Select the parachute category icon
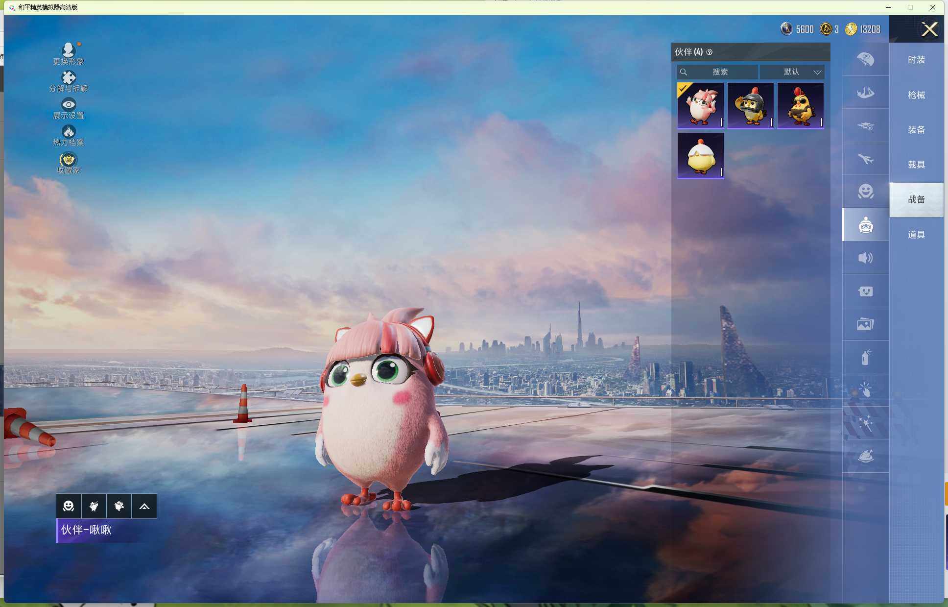The width and height of the screenshot is (948, 607). (866, 59)
